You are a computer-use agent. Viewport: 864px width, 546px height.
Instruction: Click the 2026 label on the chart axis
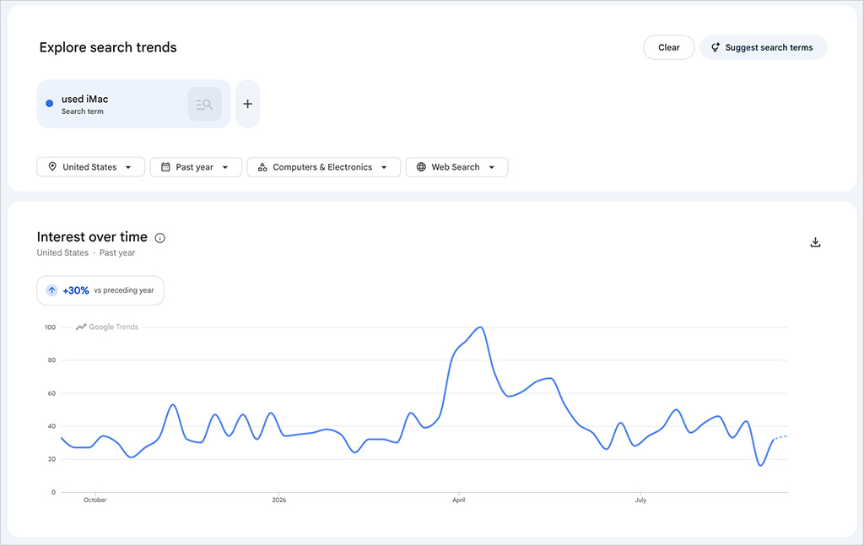pos(278,500)
